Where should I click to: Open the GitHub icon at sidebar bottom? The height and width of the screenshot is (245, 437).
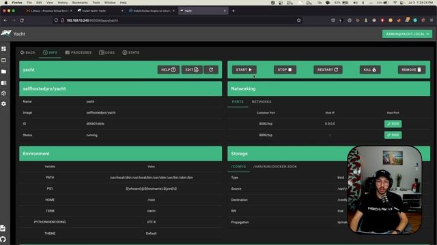pyautogui.click(x=3, y=239)
